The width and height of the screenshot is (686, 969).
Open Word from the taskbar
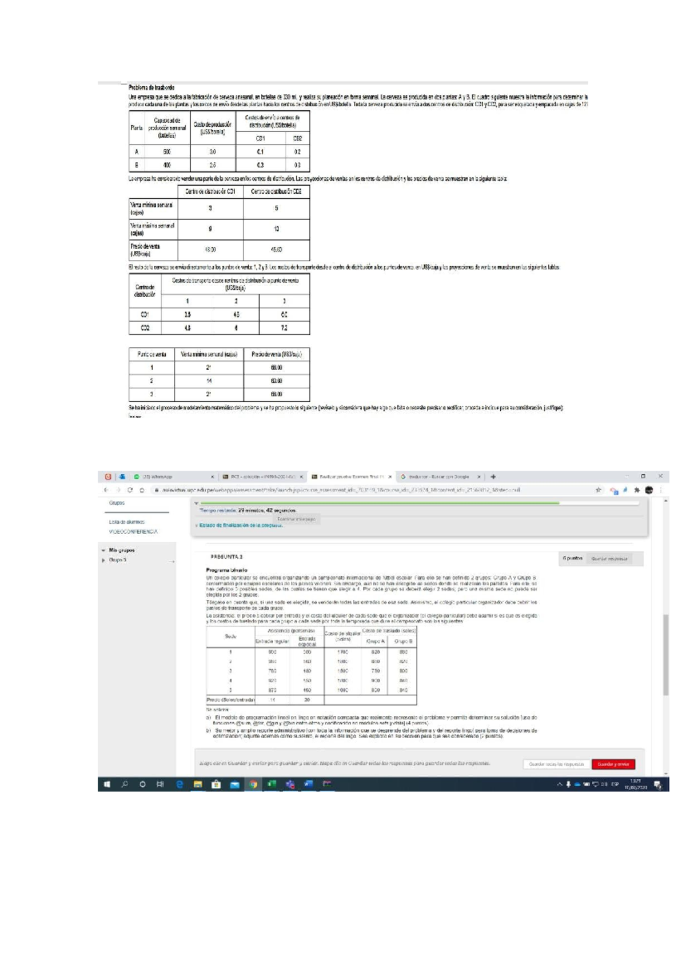tap(308, 784)
